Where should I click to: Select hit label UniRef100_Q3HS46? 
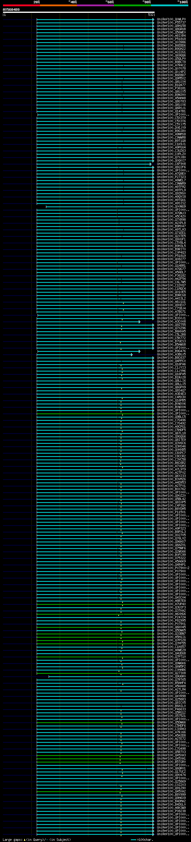coord(171,447)
